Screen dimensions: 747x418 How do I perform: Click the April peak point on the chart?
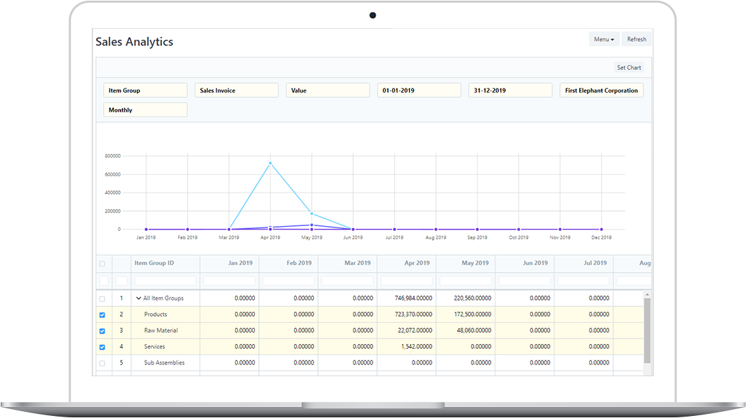click(x=270, y=163)
